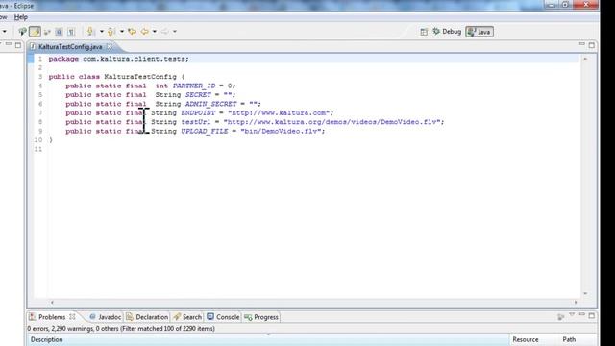Maximize the Problems panel
The width and height of the screenshot is (615, 346).
click(592, 316)
